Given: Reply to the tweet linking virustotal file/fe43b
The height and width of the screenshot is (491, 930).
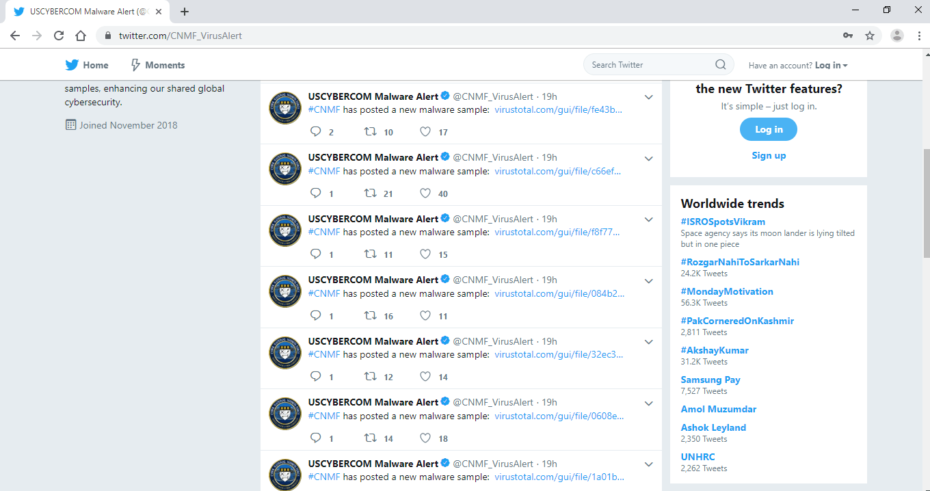Looking at the screenshot, I should point(315,132).
